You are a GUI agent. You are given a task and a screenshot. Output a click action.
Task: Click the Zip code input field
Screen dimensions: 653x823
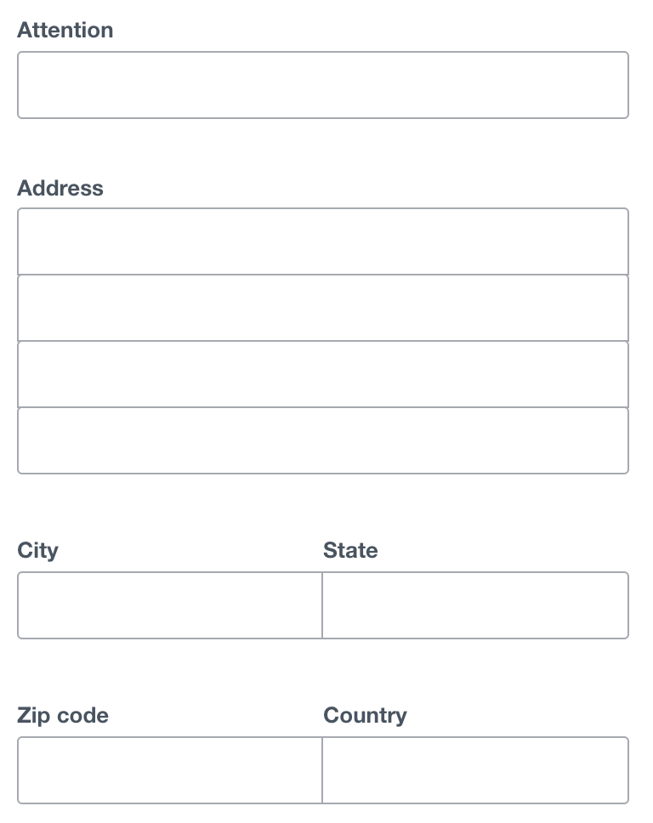pos(169,769)
